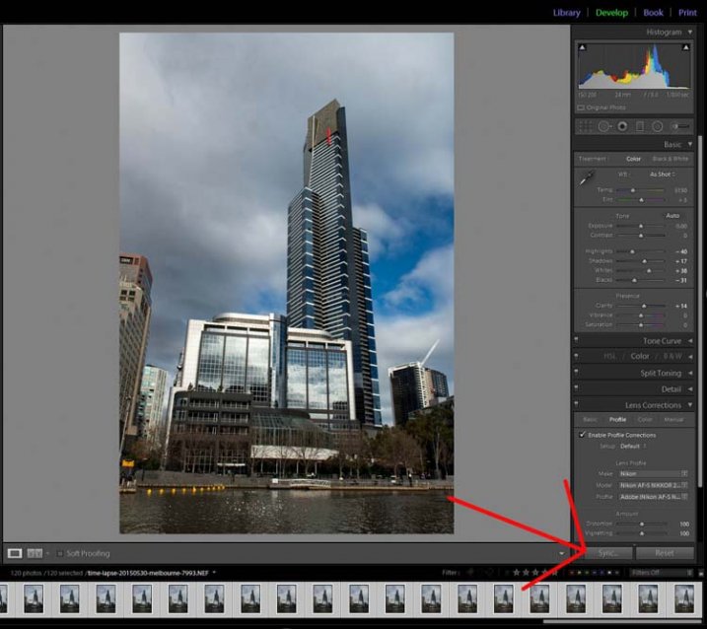Screen dimensions: 707x629
Task: Open the Manual tab in Lens Corrections
Action: pyautogui.click(x=673, y=419)
